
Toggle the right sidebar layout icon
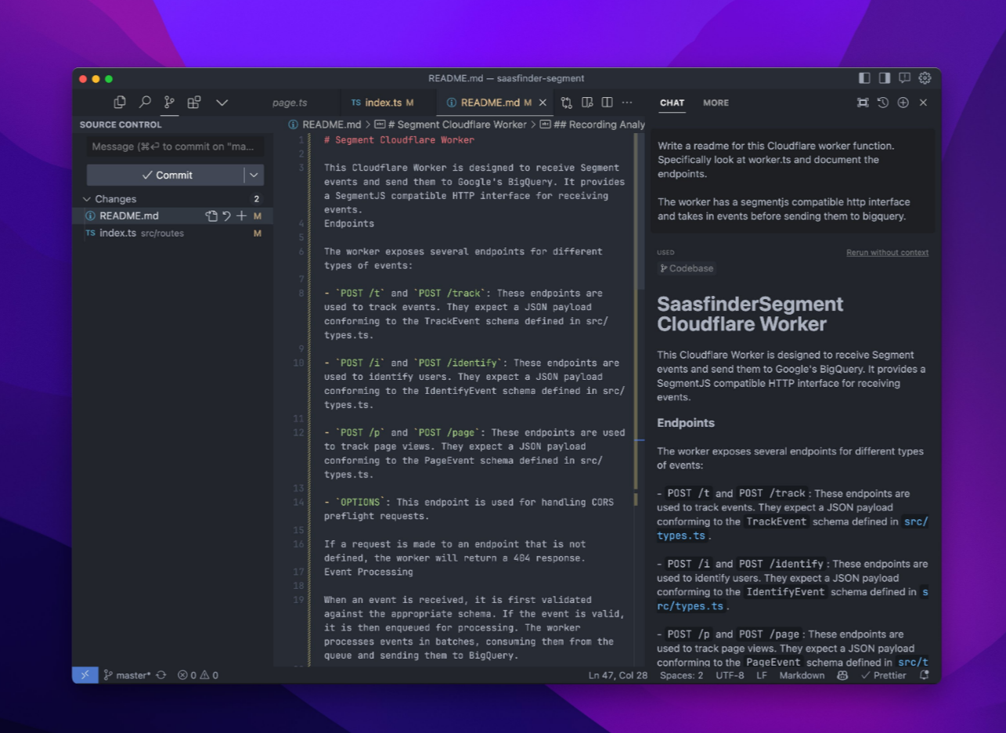[885, 78]
